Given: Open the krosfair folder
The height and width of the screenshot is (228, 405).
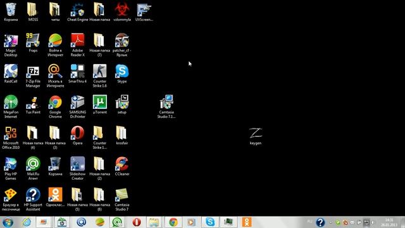Looking at the screenshot, I should coord(122,136).
